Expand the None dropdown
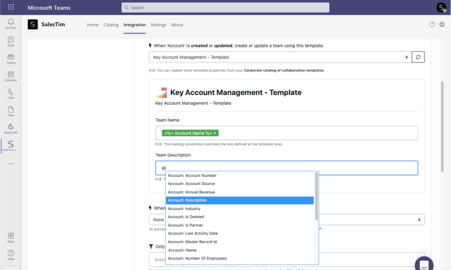 pyautogui.click(x=286, y=220)
